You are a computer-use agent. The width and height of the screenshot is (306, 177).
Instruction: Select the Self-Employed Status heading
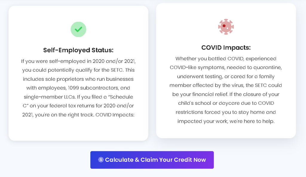tap(78, 50)
